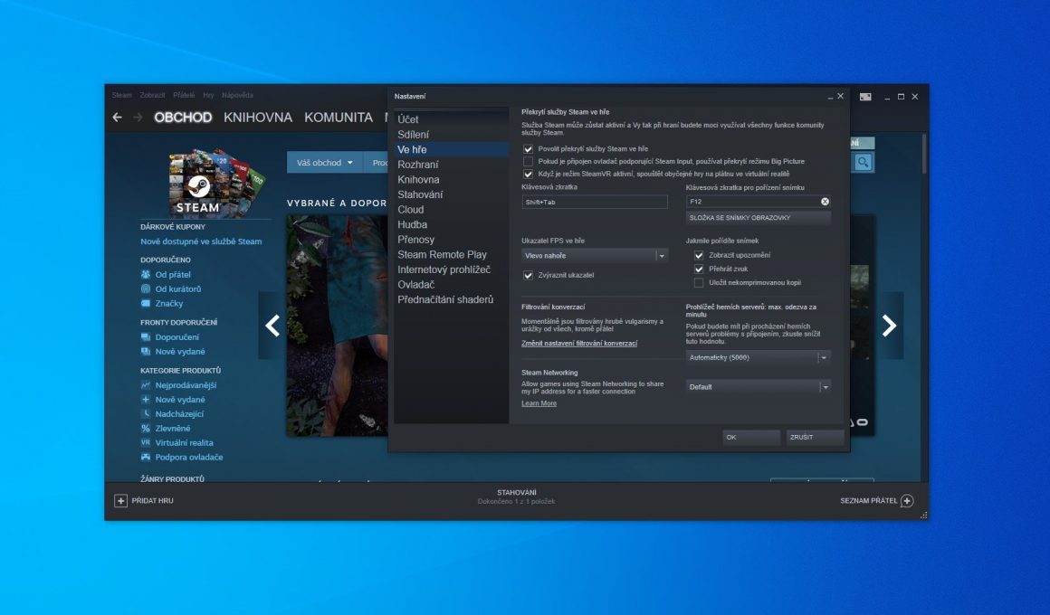This screenshot has height=615, width=1050.
Task: Select 'Stahování' in settings sidebar
Action: (x=420, y=194)
